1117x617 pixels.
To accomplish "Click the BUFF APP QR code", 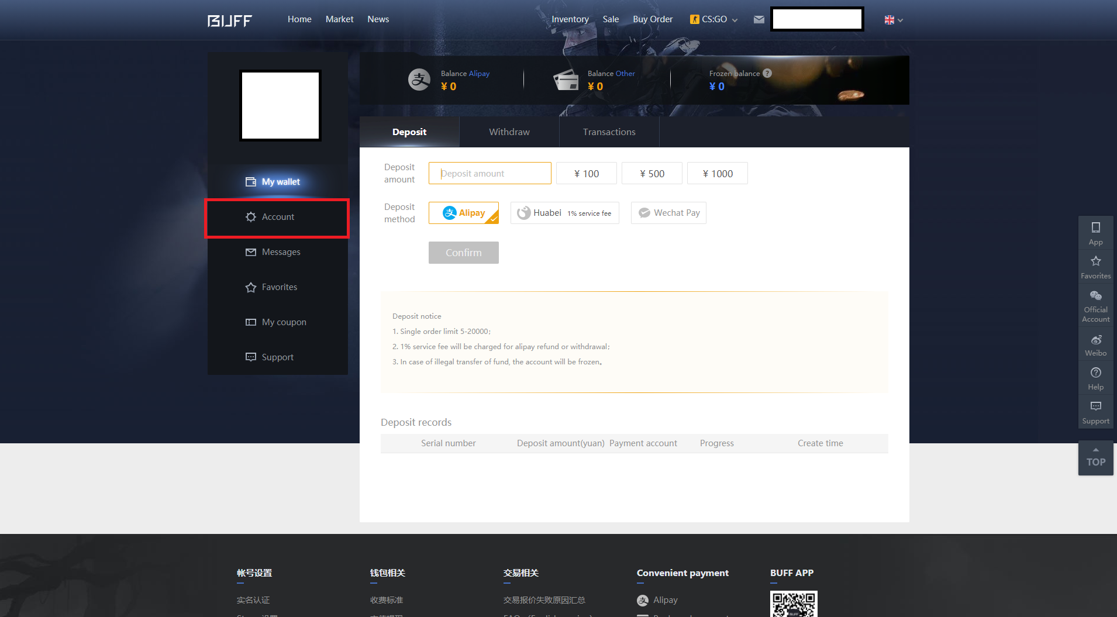I will point(794,604).
